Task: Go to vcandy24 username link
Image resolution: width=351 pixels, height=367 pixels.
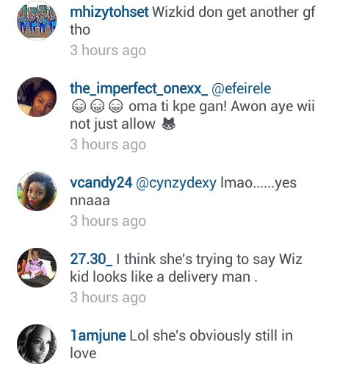Action: 101,183
